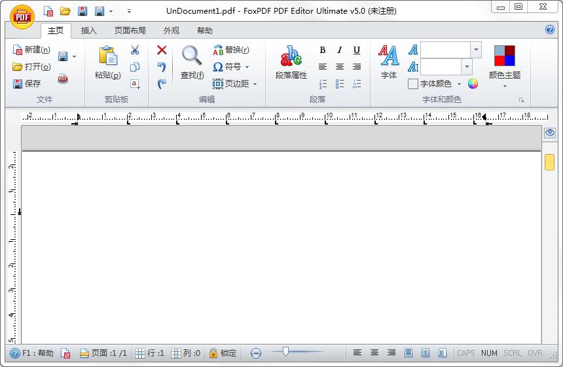Click the blue help question mark icon
This screenshot has width=563, height=367.
tap(550, 29)
